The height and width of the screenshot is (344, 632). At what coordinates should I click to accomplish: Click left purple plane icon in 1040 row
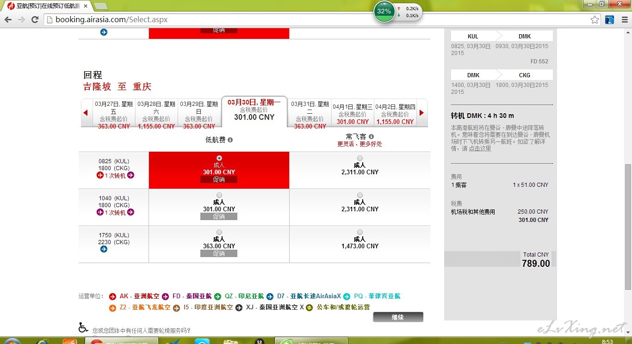(100, 212)
